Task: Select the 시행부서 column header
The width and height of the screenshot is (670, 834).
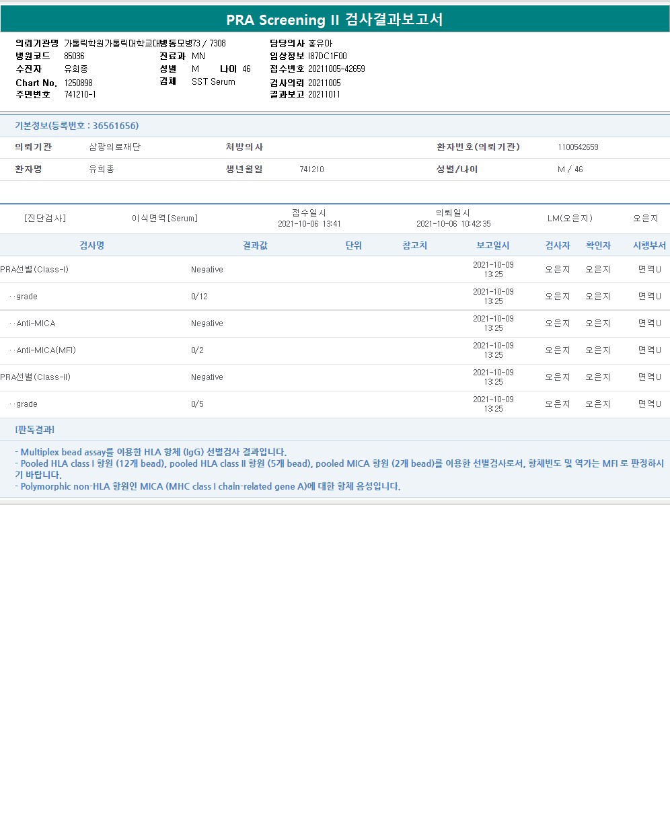Action: [649, 245]
